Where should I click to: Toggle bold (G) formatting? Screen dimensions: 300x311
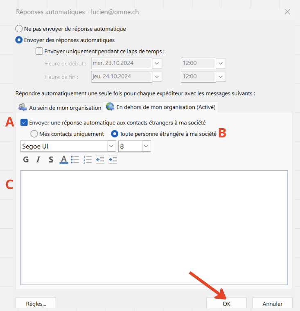coord(26,160)
